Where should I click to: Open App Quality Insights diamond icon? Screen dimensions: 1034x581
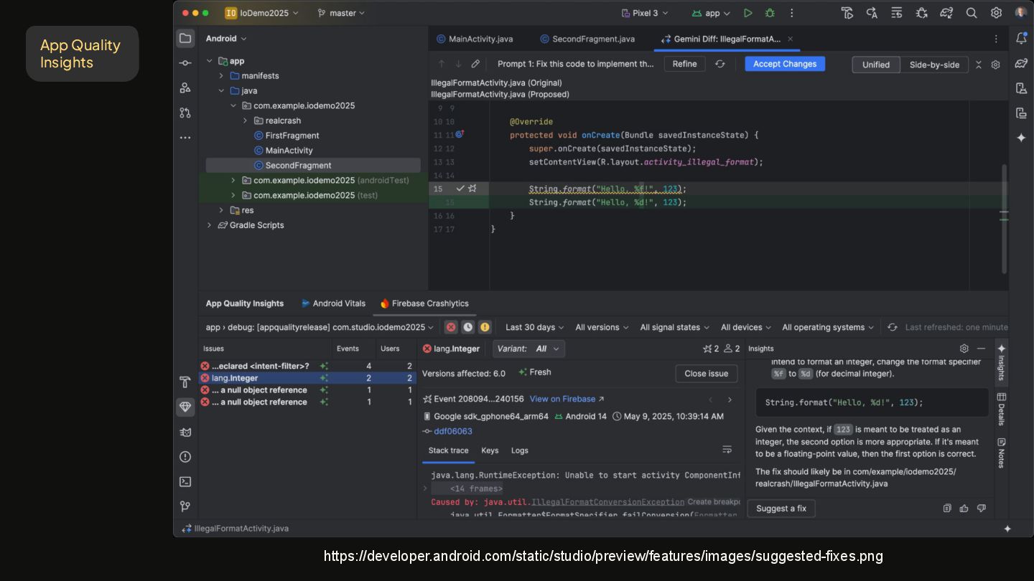click(185, 407)
